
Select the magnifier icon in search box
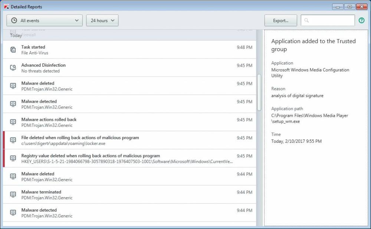click(x=306, y=20)
